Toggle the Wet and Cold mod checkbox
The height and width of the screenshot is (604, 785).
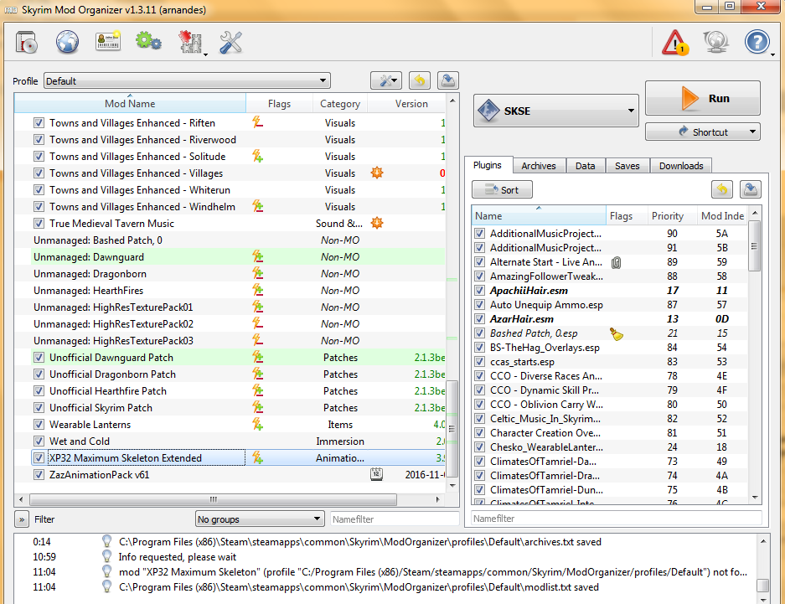tap(39, 441)
